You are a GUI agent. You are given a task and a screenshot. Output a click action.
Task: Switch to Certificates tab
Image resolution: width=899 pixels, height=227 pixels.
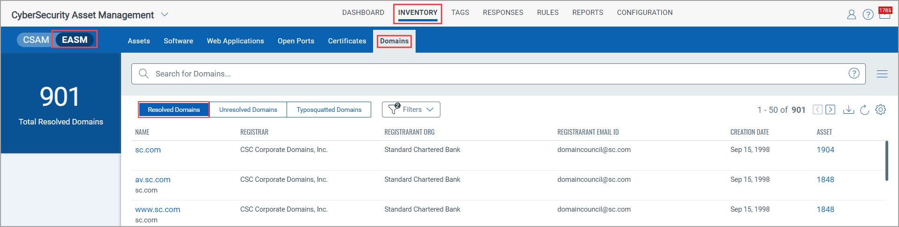click(347, 41)
